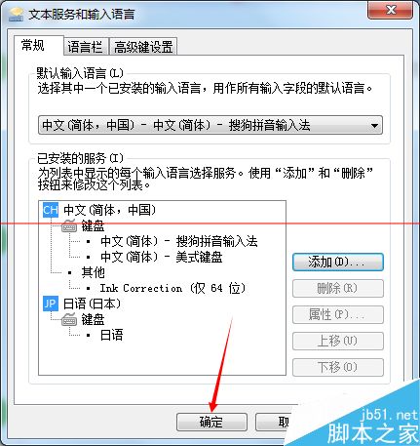420x446 pixels.
Task: Select 中文(简体) - 美式键盘 entry
Action: pos(162,257)
